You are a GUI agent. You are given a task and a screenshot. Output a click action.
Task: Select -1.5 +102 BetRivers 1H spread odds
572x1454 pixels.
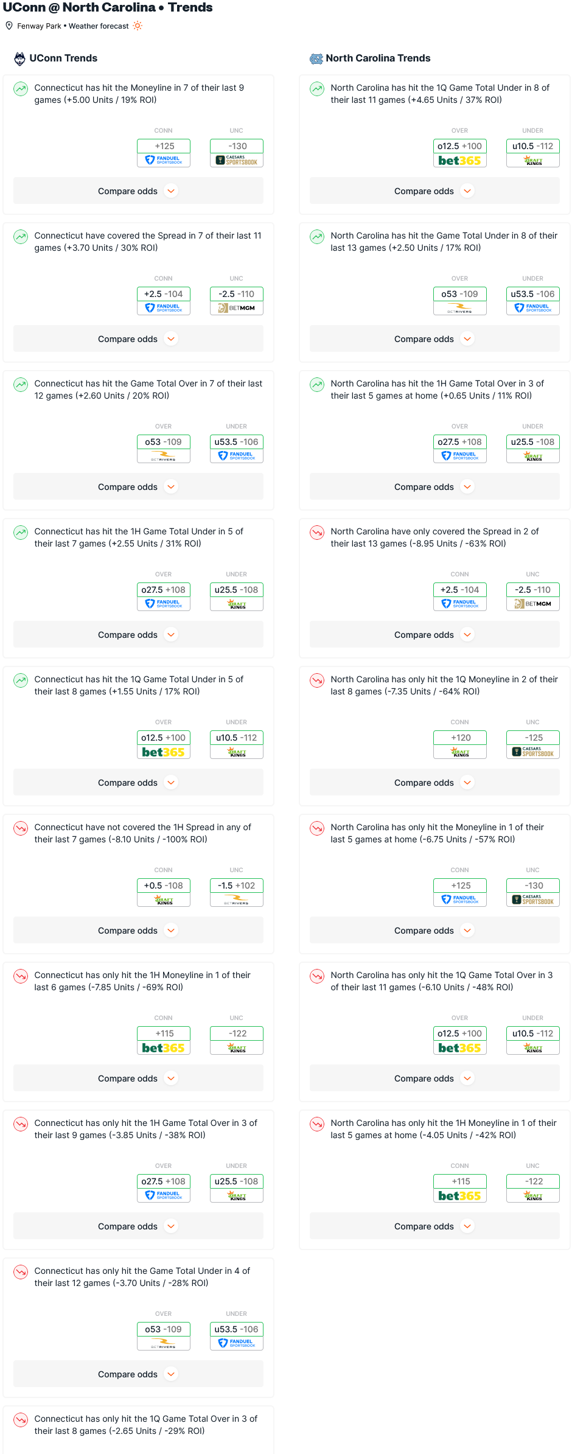237,892
